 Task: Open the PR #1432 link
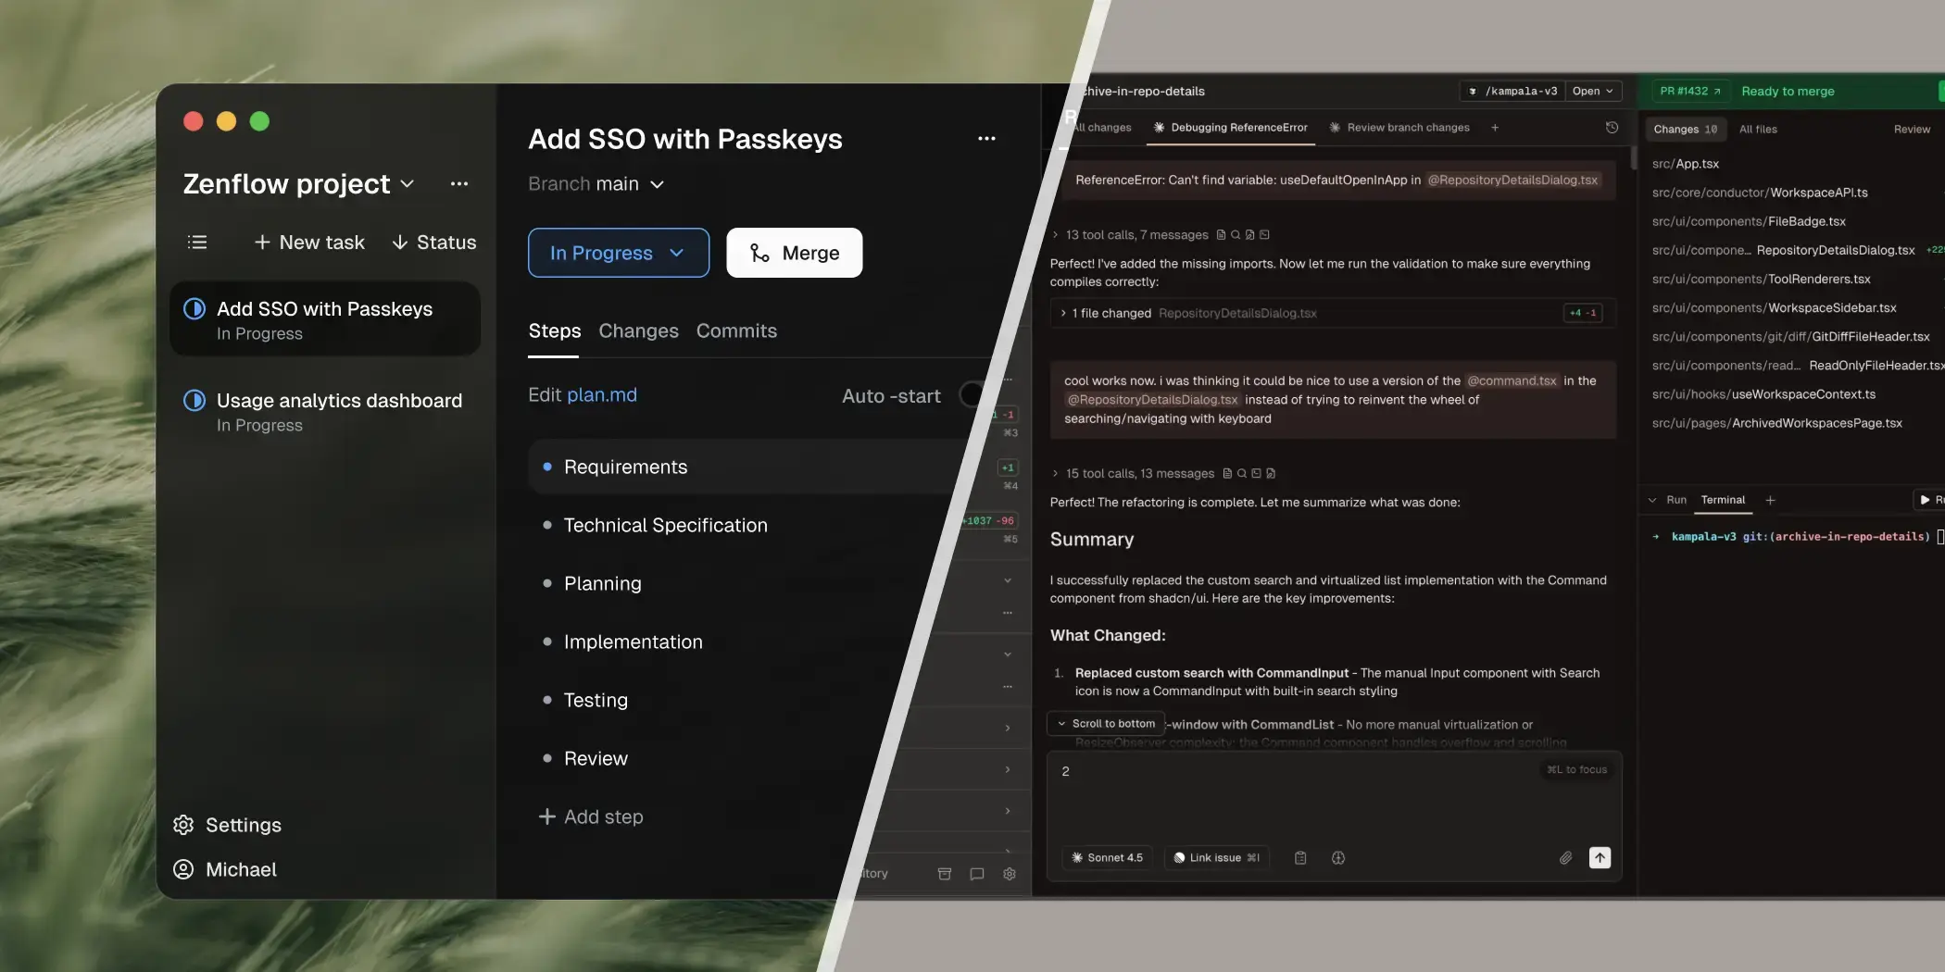(x=1690, y=92)
